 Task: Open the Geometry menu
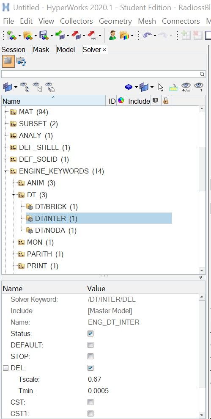(115, 21)
